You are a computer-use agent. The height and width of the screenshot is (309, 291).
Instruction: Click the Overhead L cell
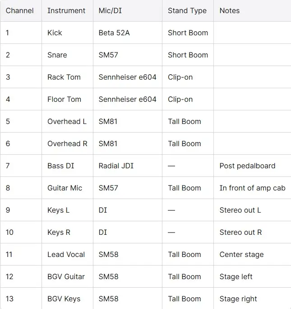tap(67, 121)
